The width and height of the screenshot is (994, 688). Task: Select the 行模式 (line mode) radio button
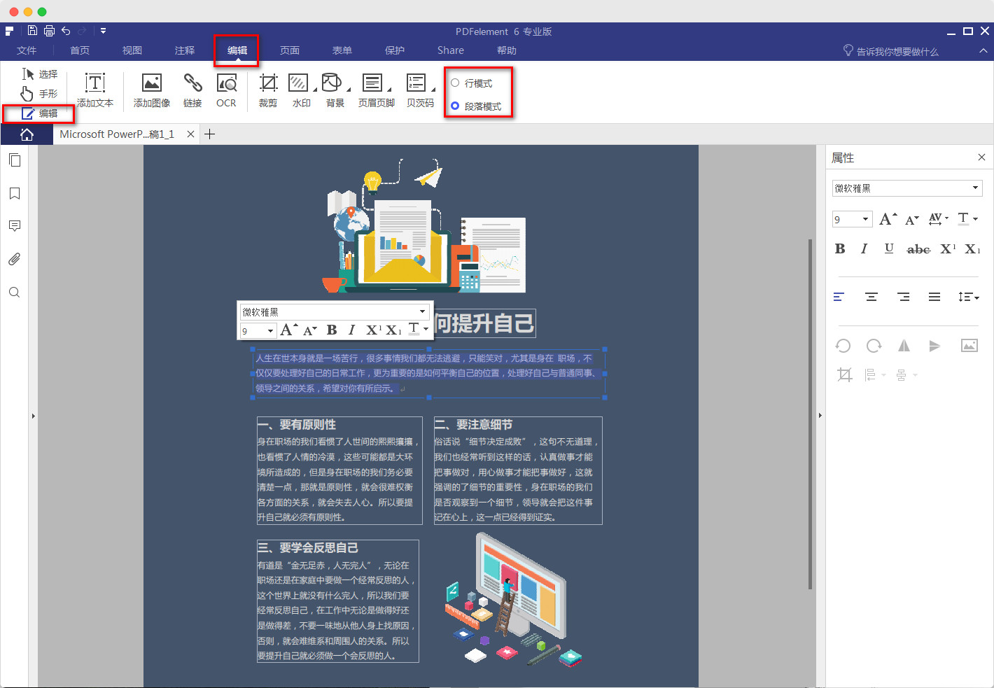[x=454, y=82]
